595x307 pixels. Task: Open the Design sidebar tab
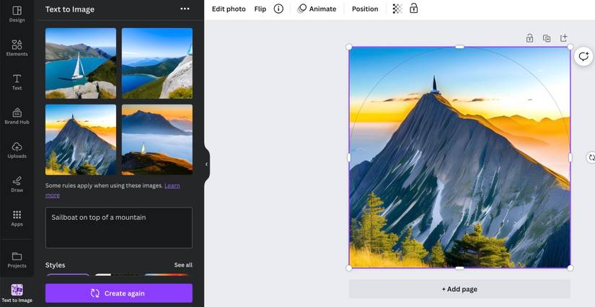tap(17, 14)
